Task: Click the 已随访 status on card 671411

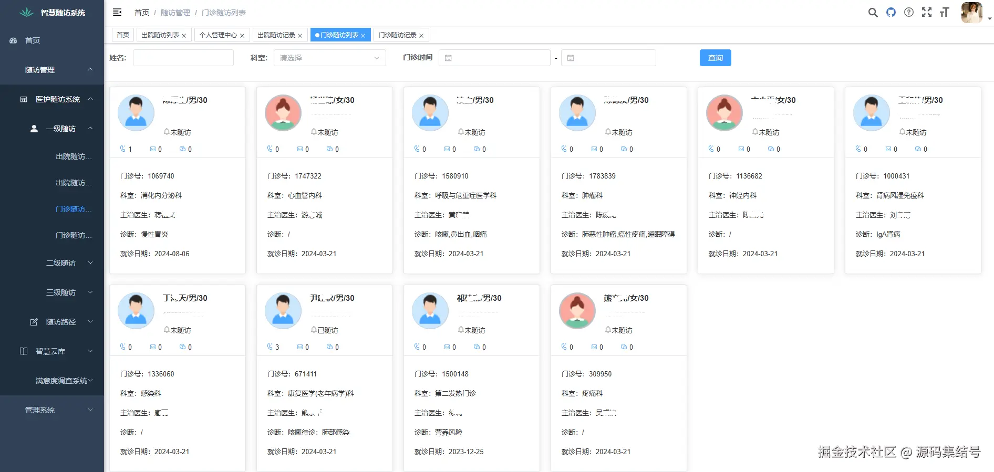Action: 328,330
